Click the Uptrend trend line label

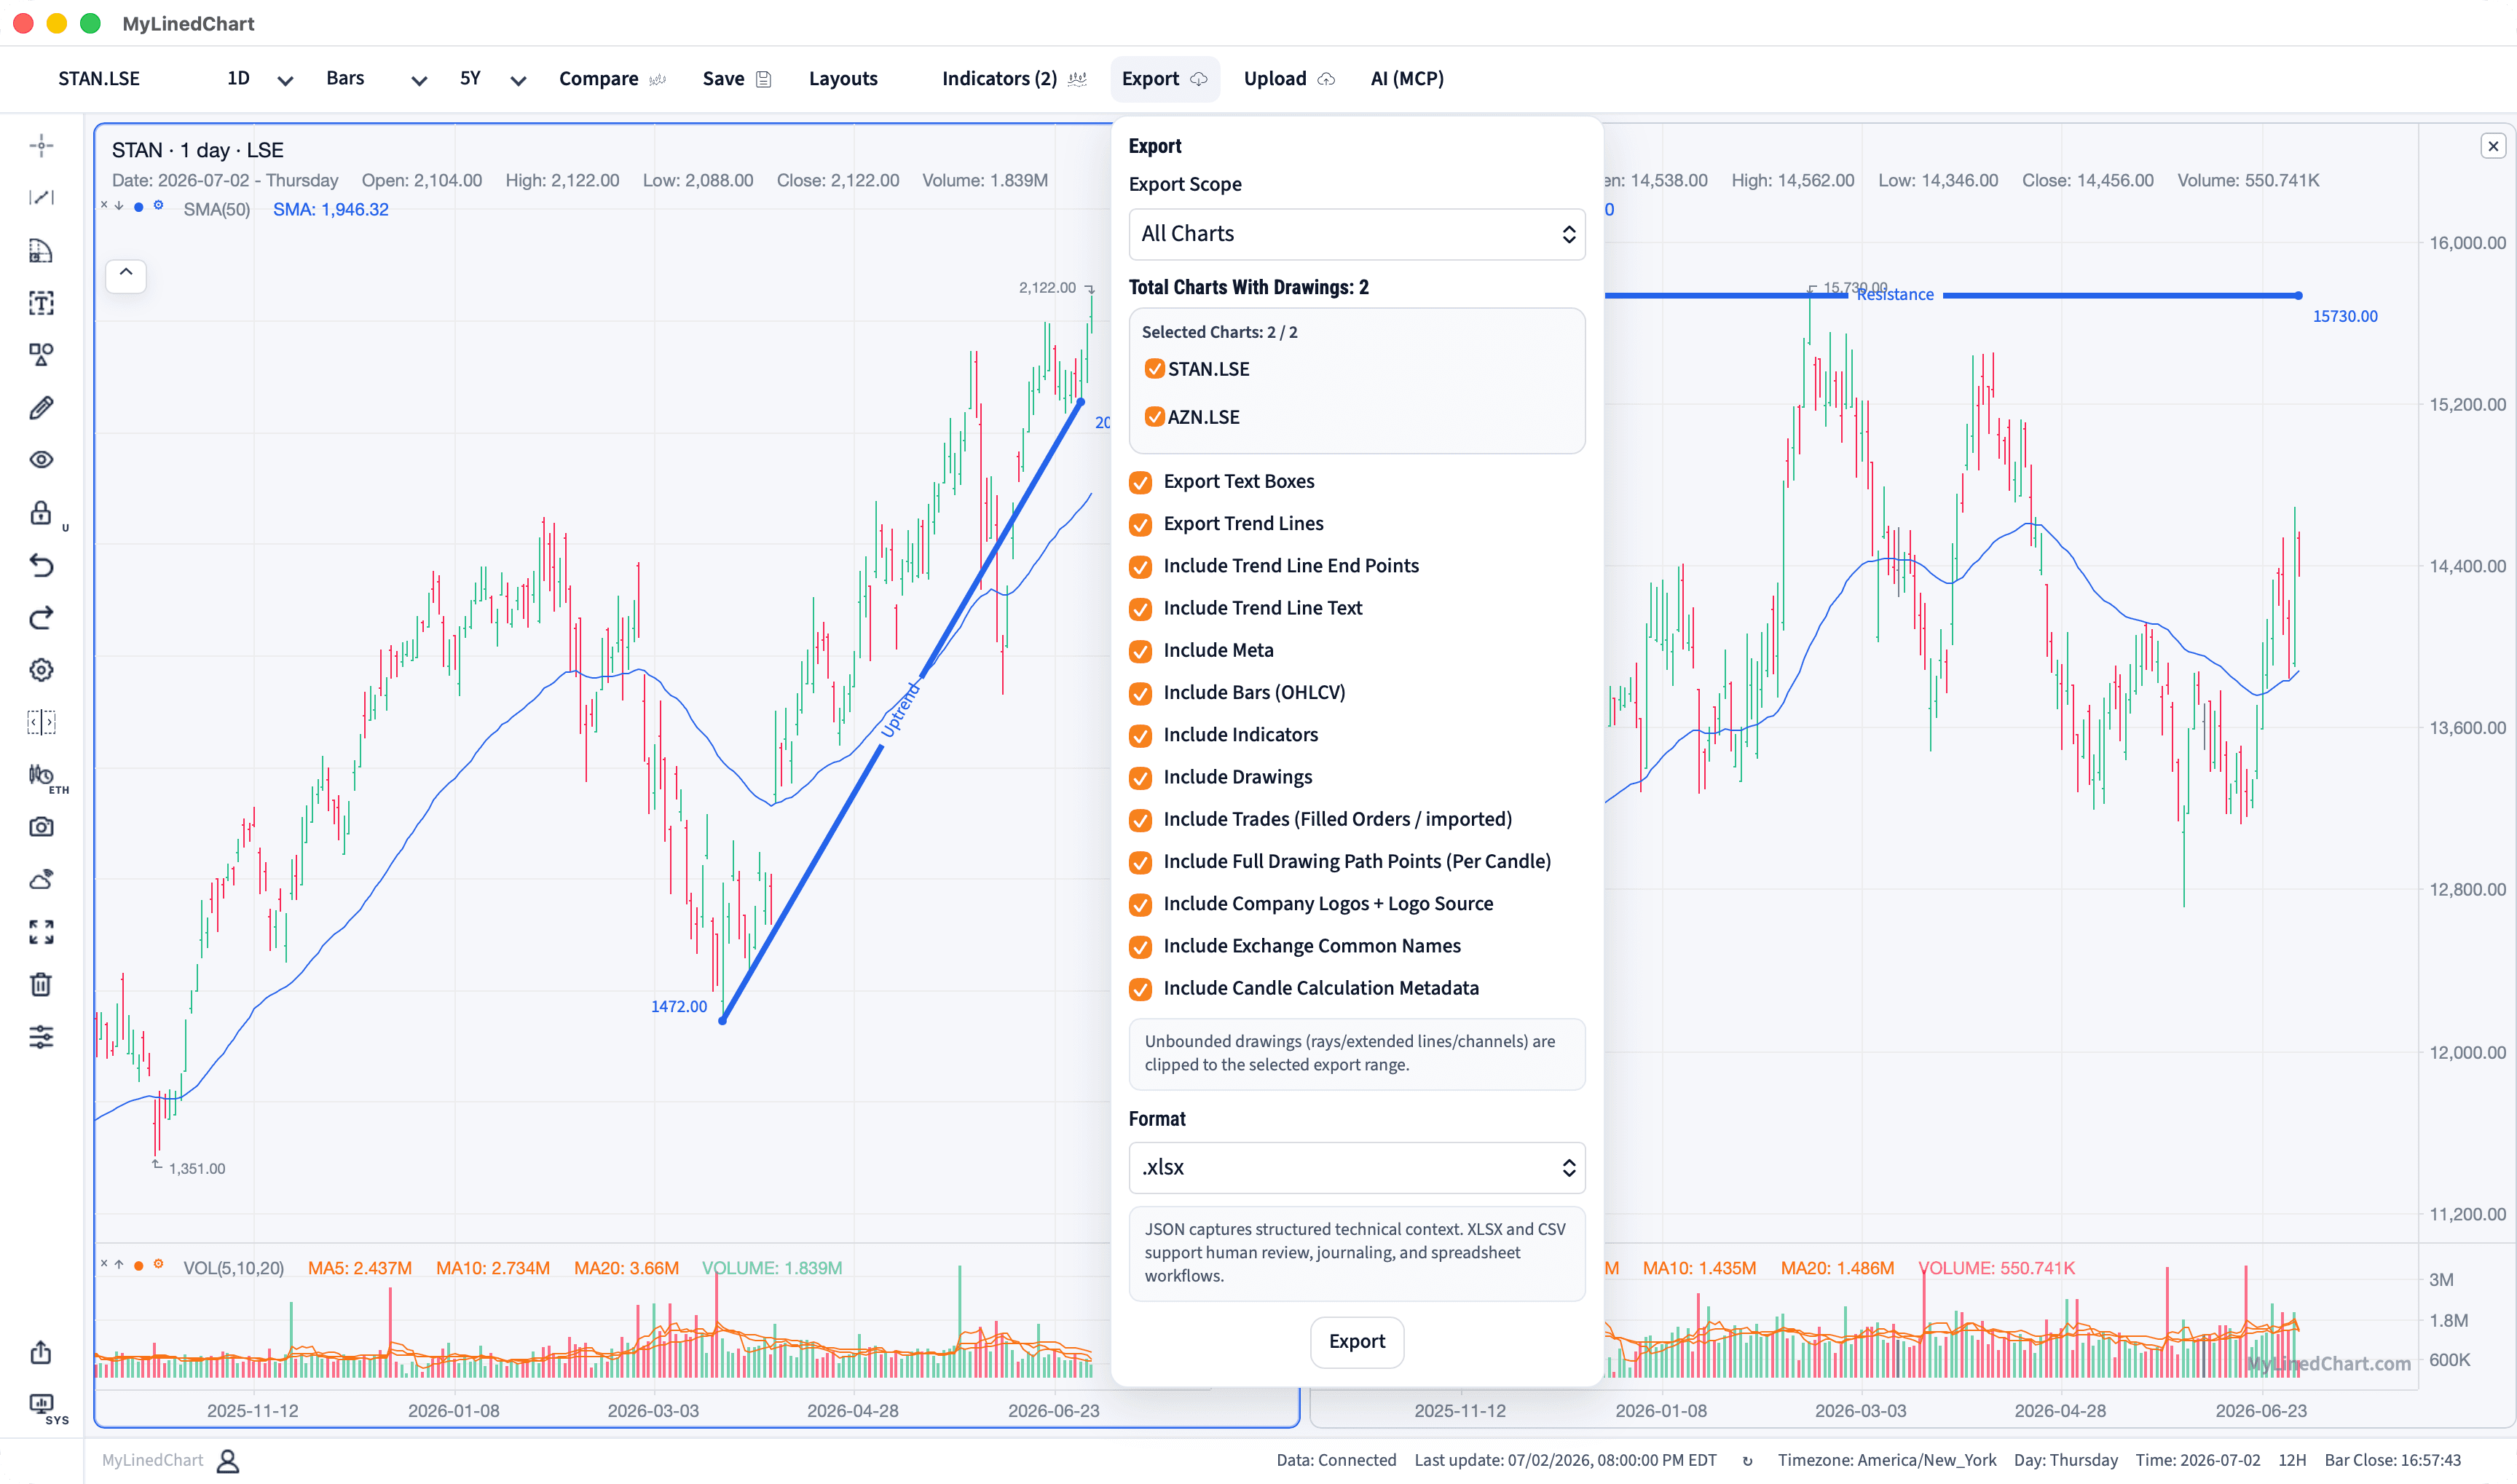(x=900, y=709)
